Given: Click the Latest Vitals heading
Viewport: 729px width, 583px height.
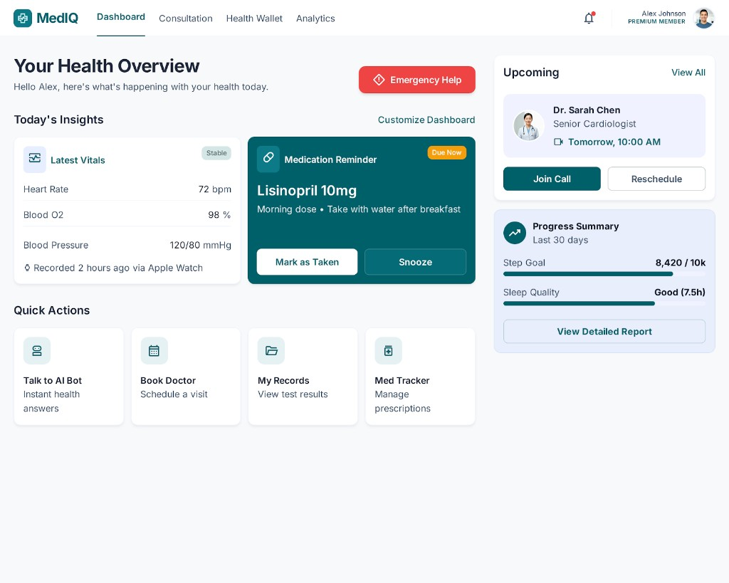Looking at the screenshot, I should click(78, 160).
